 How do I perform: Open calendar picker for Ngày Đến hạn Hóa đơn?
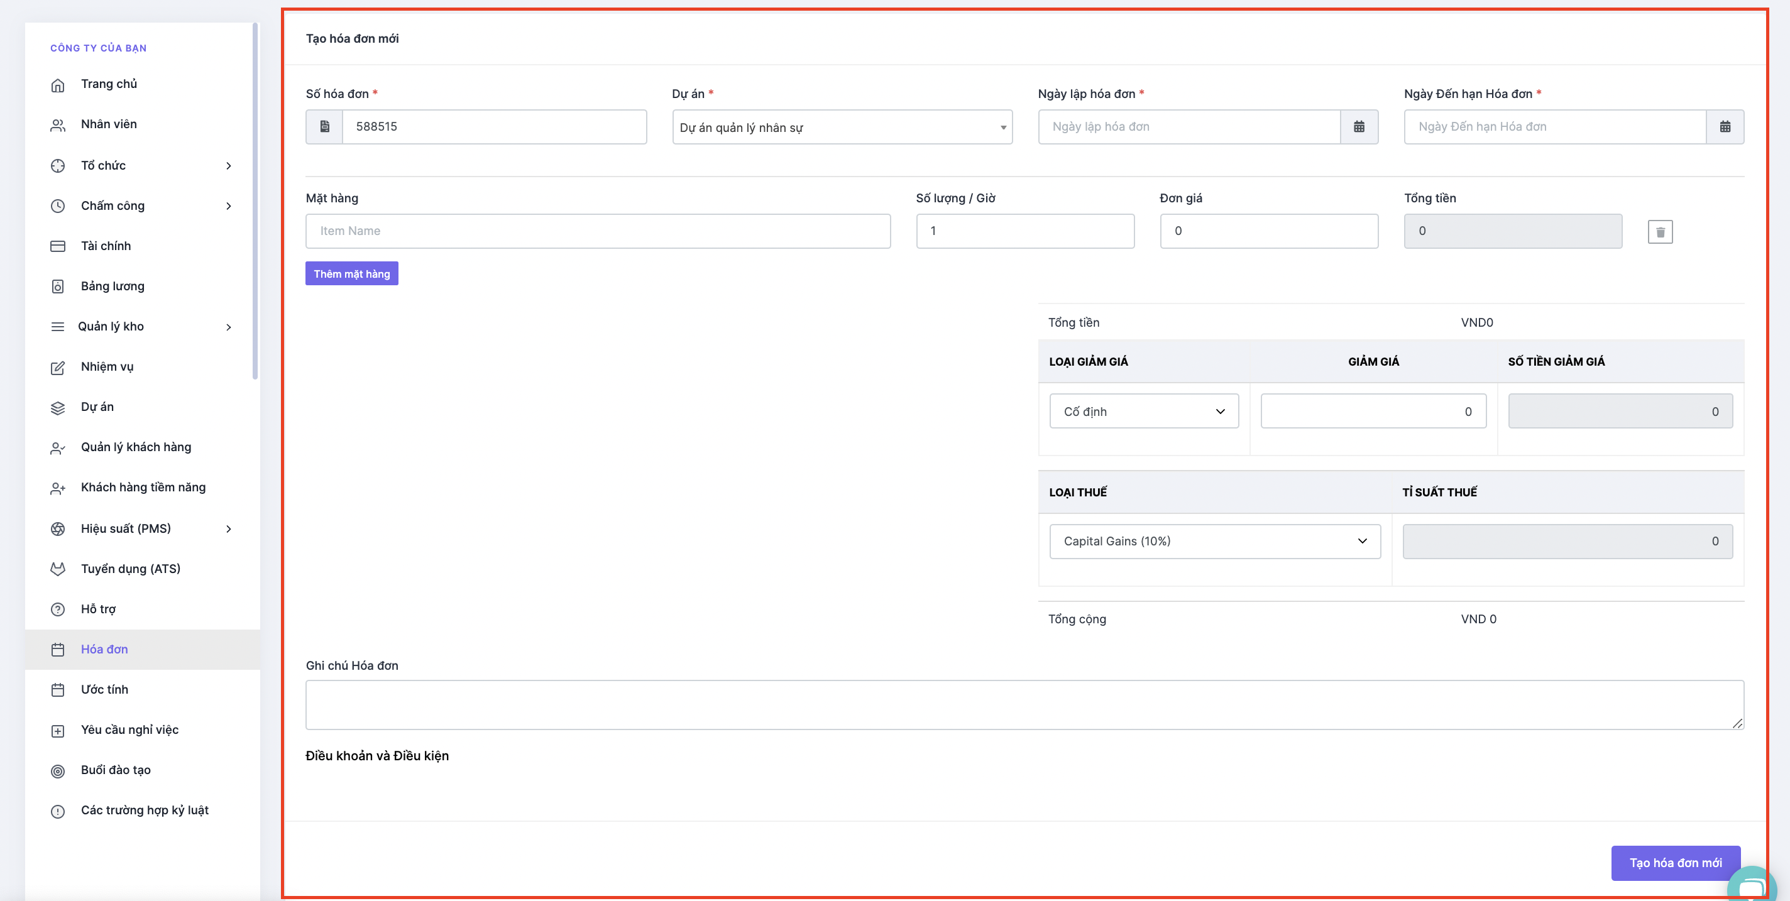pos(1725,126)
